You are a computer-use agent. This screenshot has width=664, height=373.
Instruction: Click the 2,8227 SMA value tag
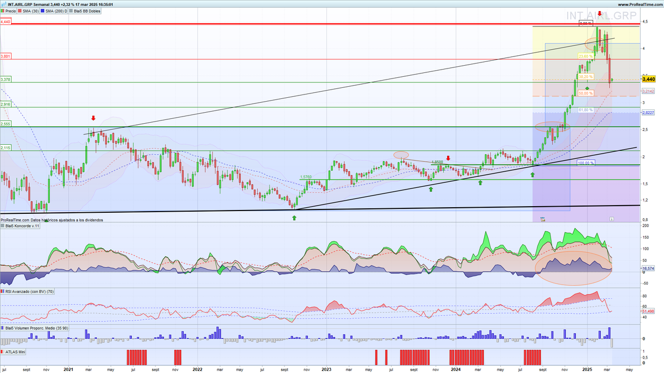649,112
